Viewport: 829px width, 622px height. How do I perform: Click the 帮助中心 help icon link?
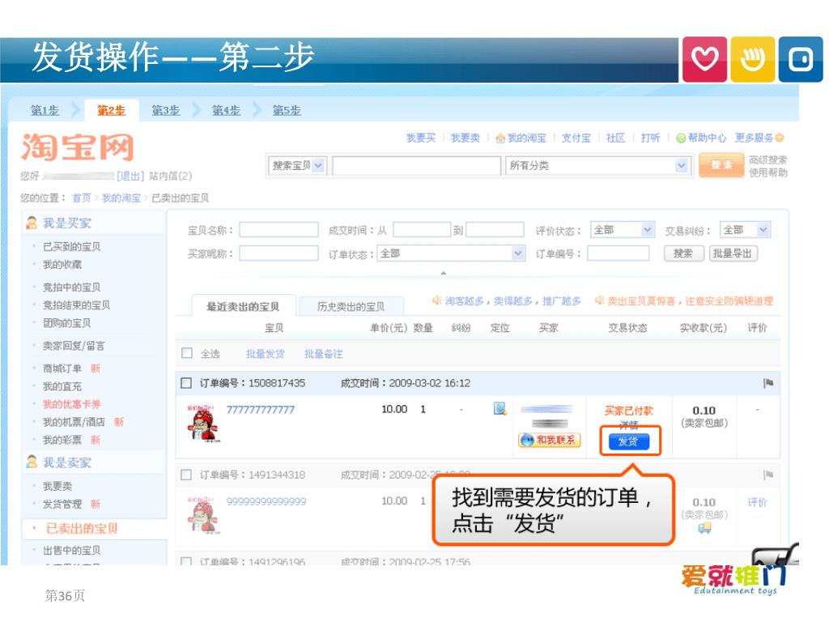(x=701, y=138)
